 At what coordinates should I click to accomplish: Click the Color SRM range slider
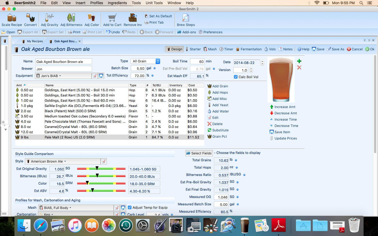click(x=101, y=183)
